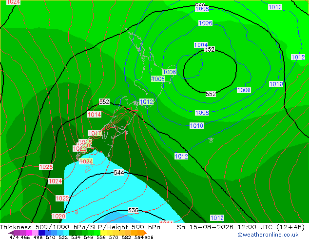
Task: Click the red '1014' label below the 552 marker
Action: [x=94, y=114]
